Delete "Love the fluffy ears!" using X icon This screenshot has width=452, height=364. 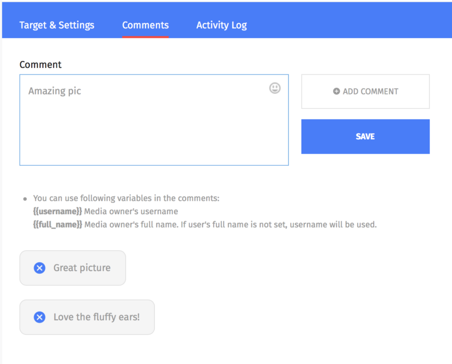point(39,317)
